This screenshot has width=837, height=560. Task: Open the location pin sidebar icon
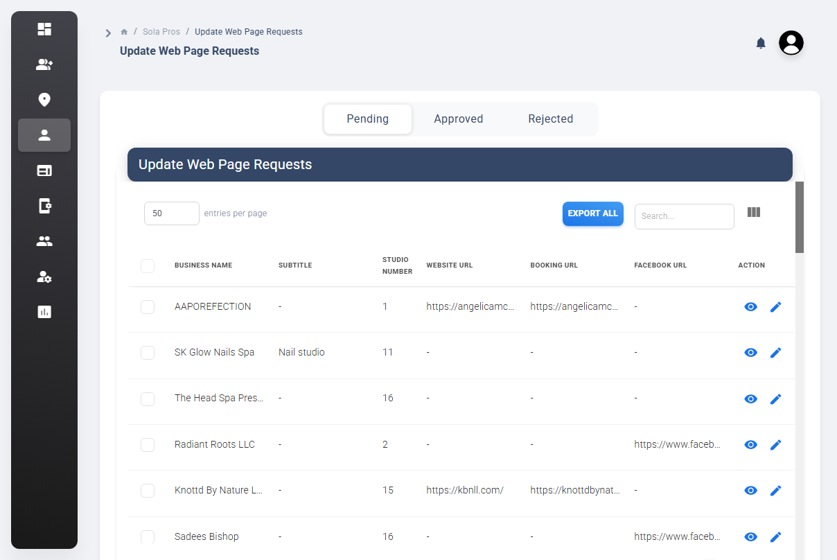44,100
